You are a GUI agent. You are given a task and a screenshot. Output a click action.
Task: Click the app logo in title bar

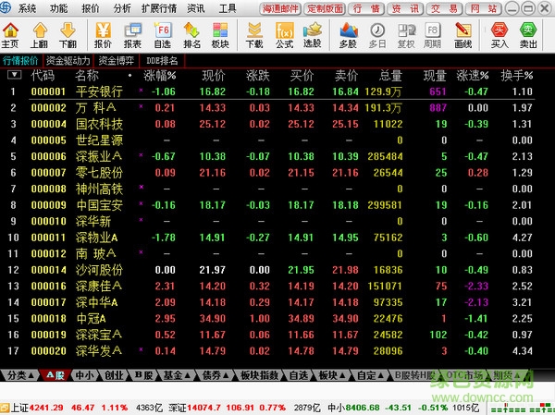point(6,7)
